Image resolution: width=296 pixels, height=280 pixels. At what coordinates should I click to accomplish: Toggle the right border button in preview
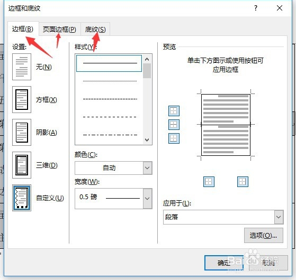pyautogui.click(x=243, y=182)
